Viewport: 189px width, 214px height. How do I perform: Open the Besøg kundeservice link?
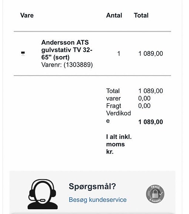(x=97, y=199)
